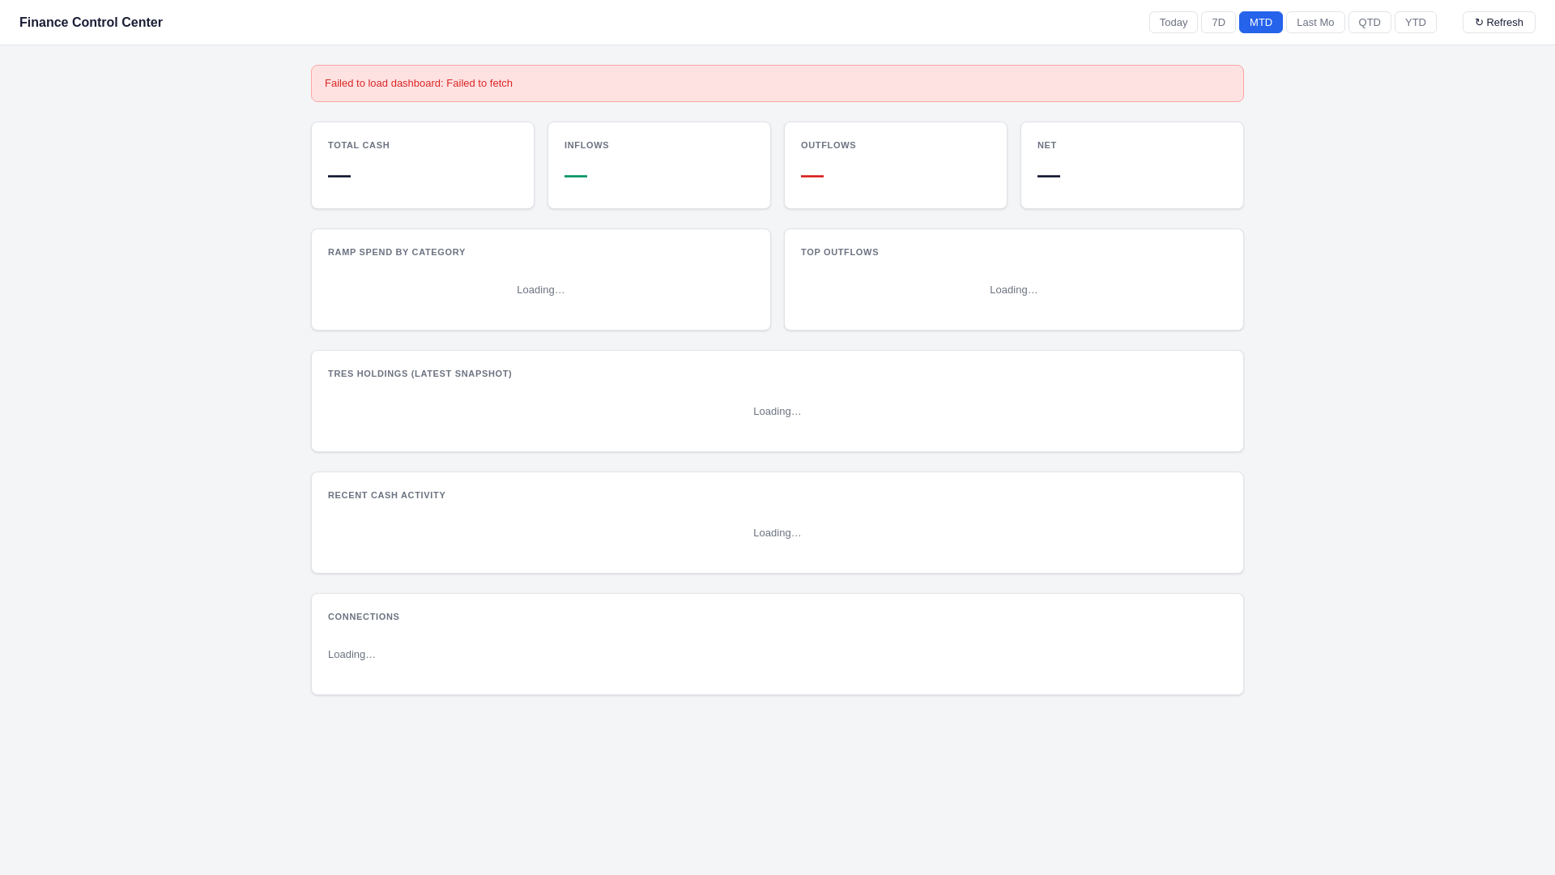Screen dimensions: 1555x875
Task: Click the dash value in Total Cash
Action: pyautogui.click(x=339, y=176)
